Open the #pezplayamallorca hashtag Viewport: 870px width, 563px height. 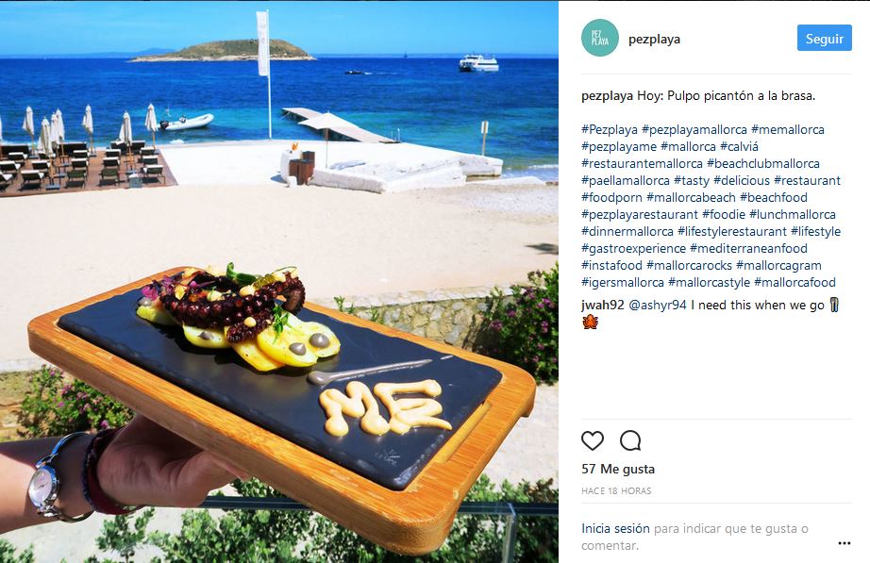[x=694, y=130]
